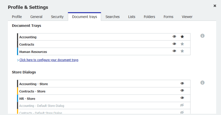Switch to the Security tab
The height and width of the screenshot is (115, 221).
(57, 17)
